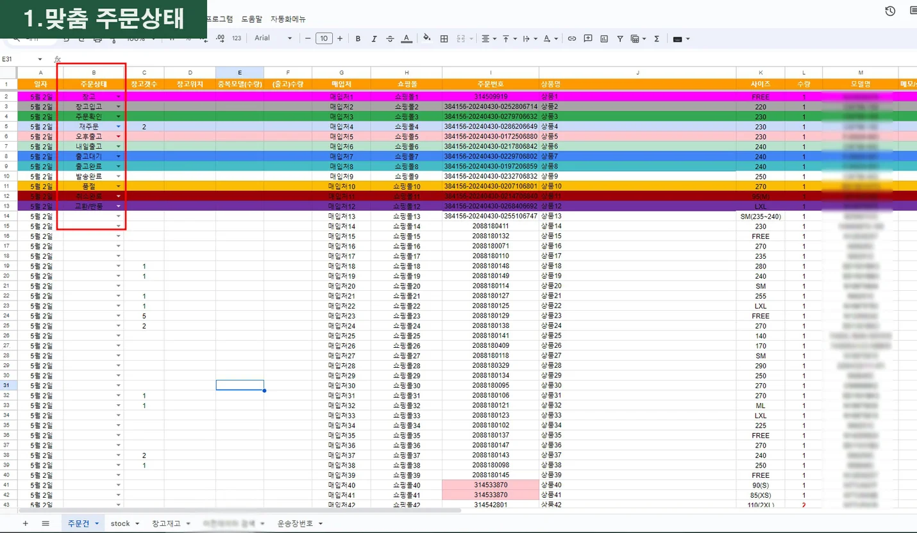Click the 주문상태 header cell
Image resolution: width=917 pixels, height=533 pixels.
[x=94, y=84]
